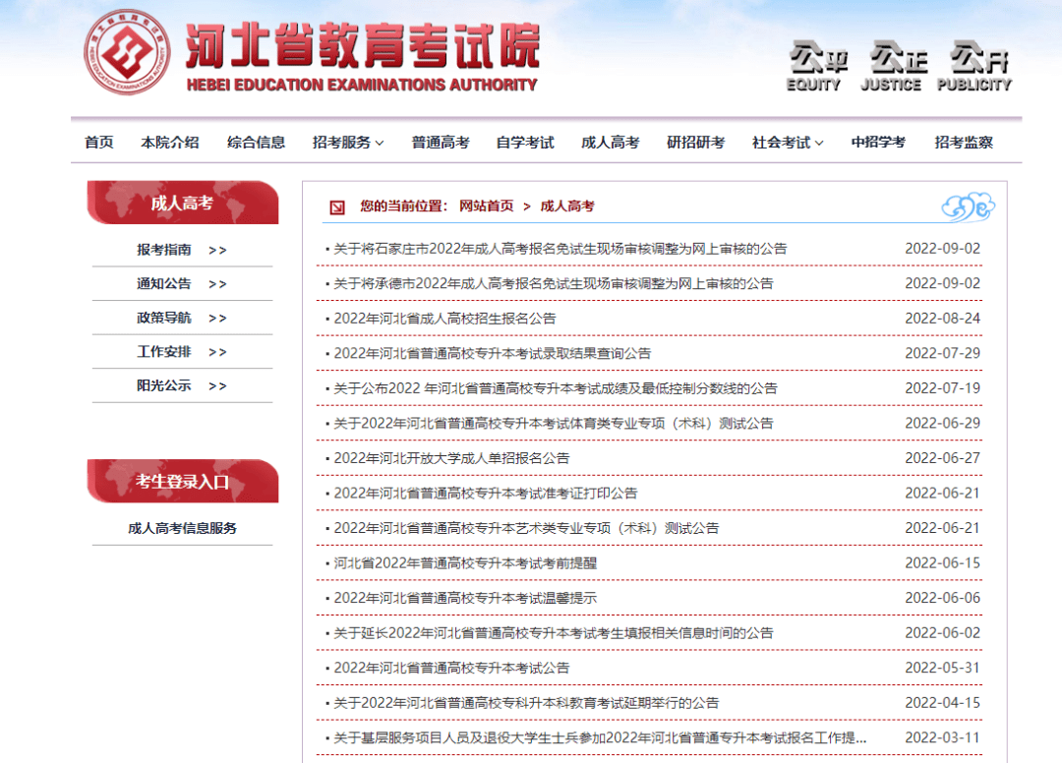1062x763 pixels.
Task: Open 河北省2022年专升本考试考前提醒
Action: pyautogui.click(x=465, y=563)
